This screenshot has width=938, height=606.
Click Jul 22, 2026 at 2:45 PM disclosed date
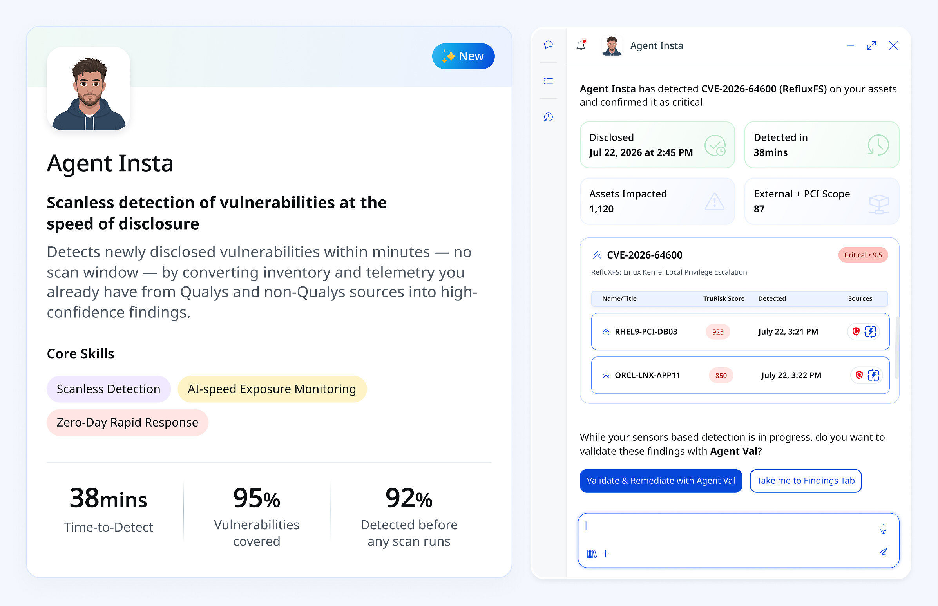pos(641,152)
